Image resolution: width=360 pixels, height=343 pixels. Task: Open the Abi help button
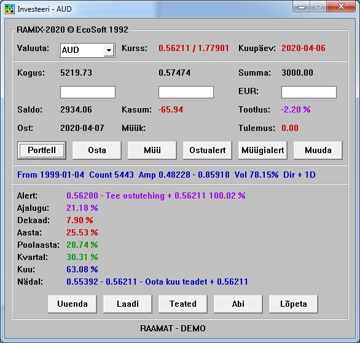(238, 304)
